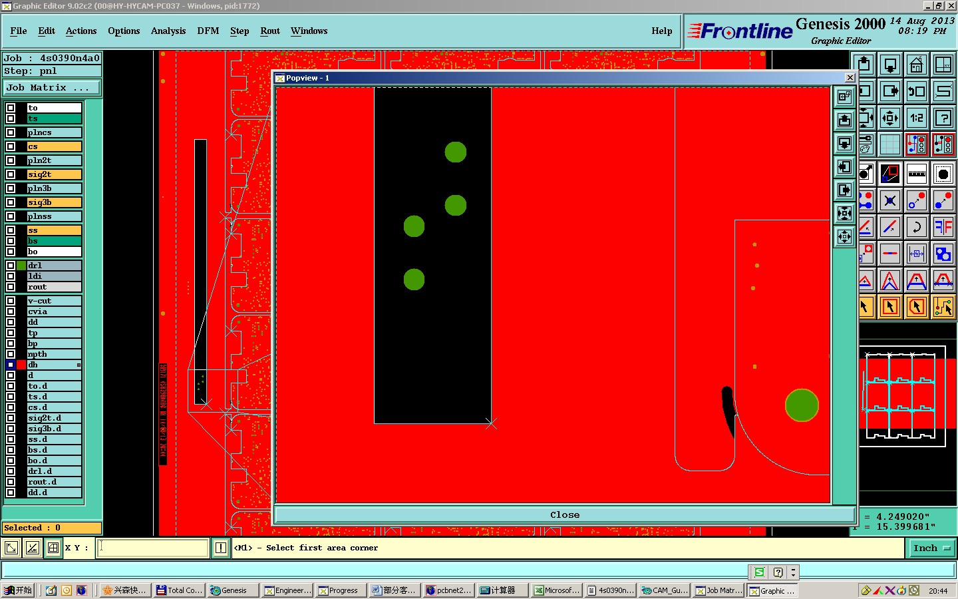Click the first red-framed netlist icon
958x599 pixels.
pyautogui.click(x=916, y=144)
